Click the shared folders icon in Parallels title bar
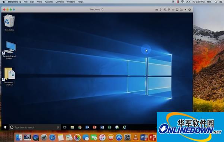Viewport: 224px width, 142px height. click(x=181, y=10)
